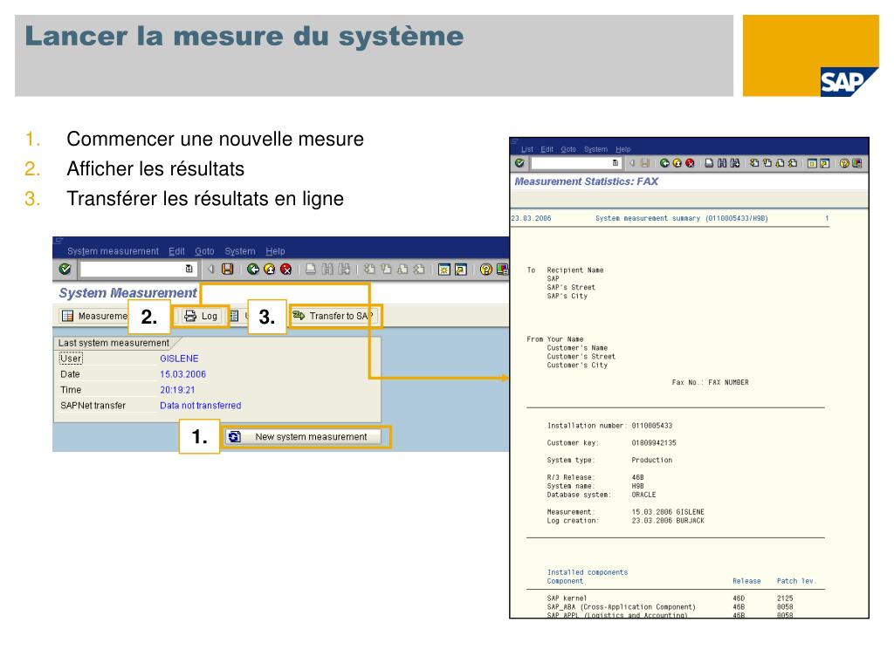The height and width of the screenshot is (670, 894).
Task: Click the Measurement application toolbar button
Action: [94, 316]
